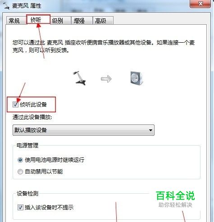Click the 电源管理 group label
This screenshot has height=222, width=214.
point(27,146)
